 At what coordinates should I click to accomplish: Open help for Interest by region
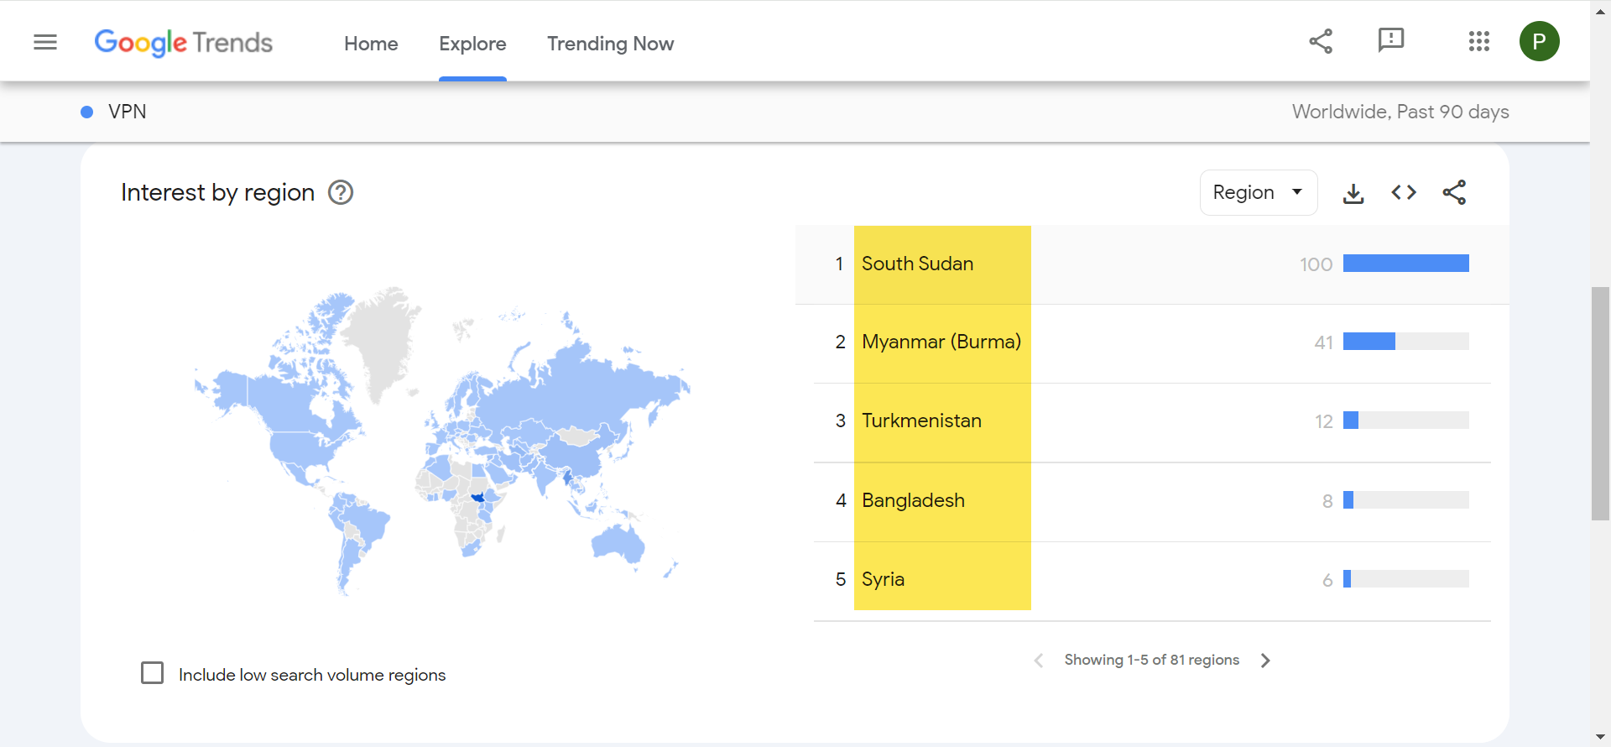341,192
